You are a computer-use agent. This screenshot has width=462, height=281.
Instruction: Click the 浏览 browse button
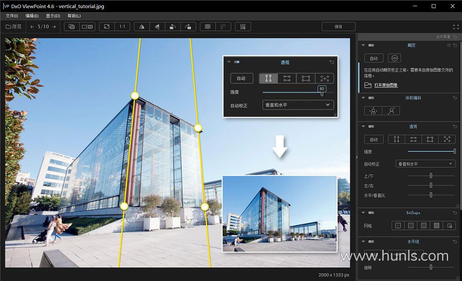click(13, 27)
